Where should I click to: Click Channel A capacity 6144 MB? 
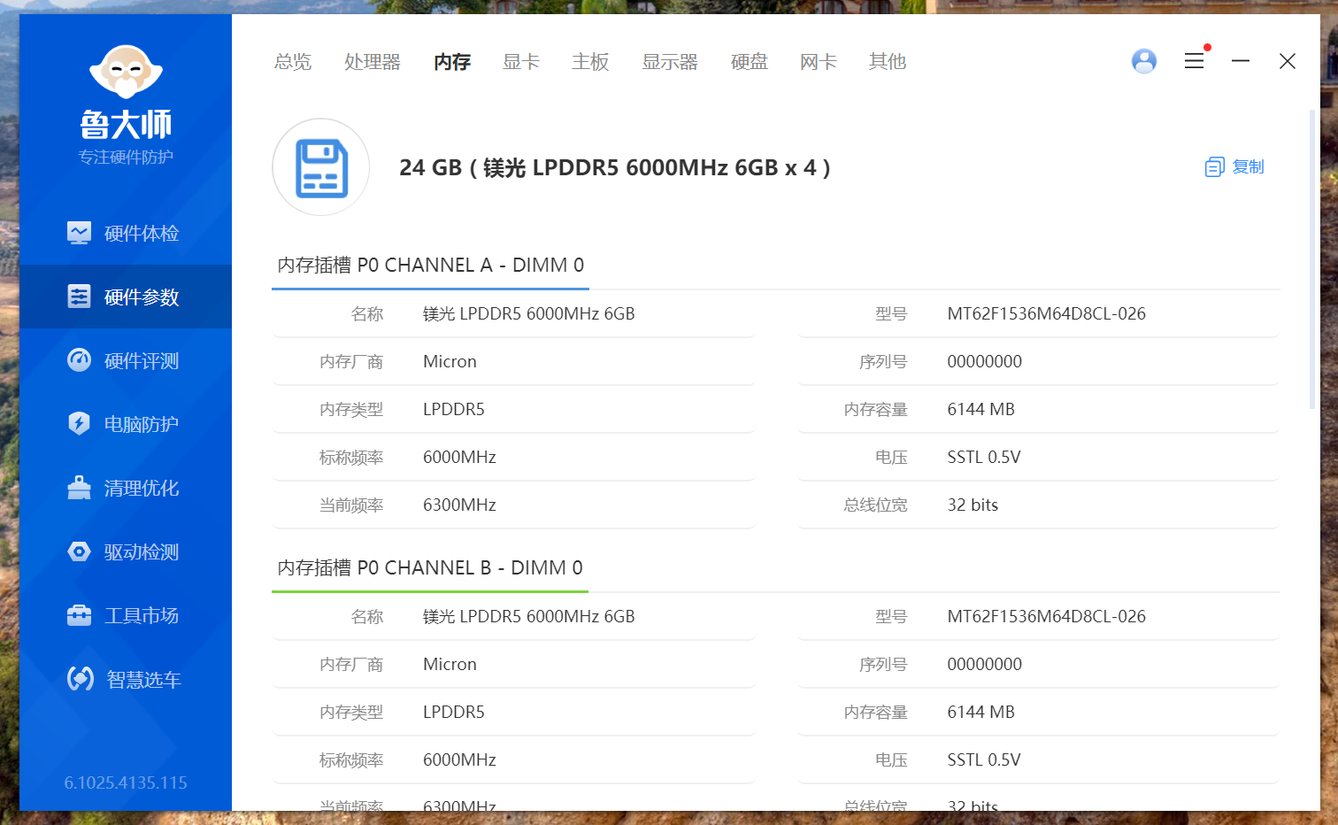pyautogui.click(x=980, y=409)
